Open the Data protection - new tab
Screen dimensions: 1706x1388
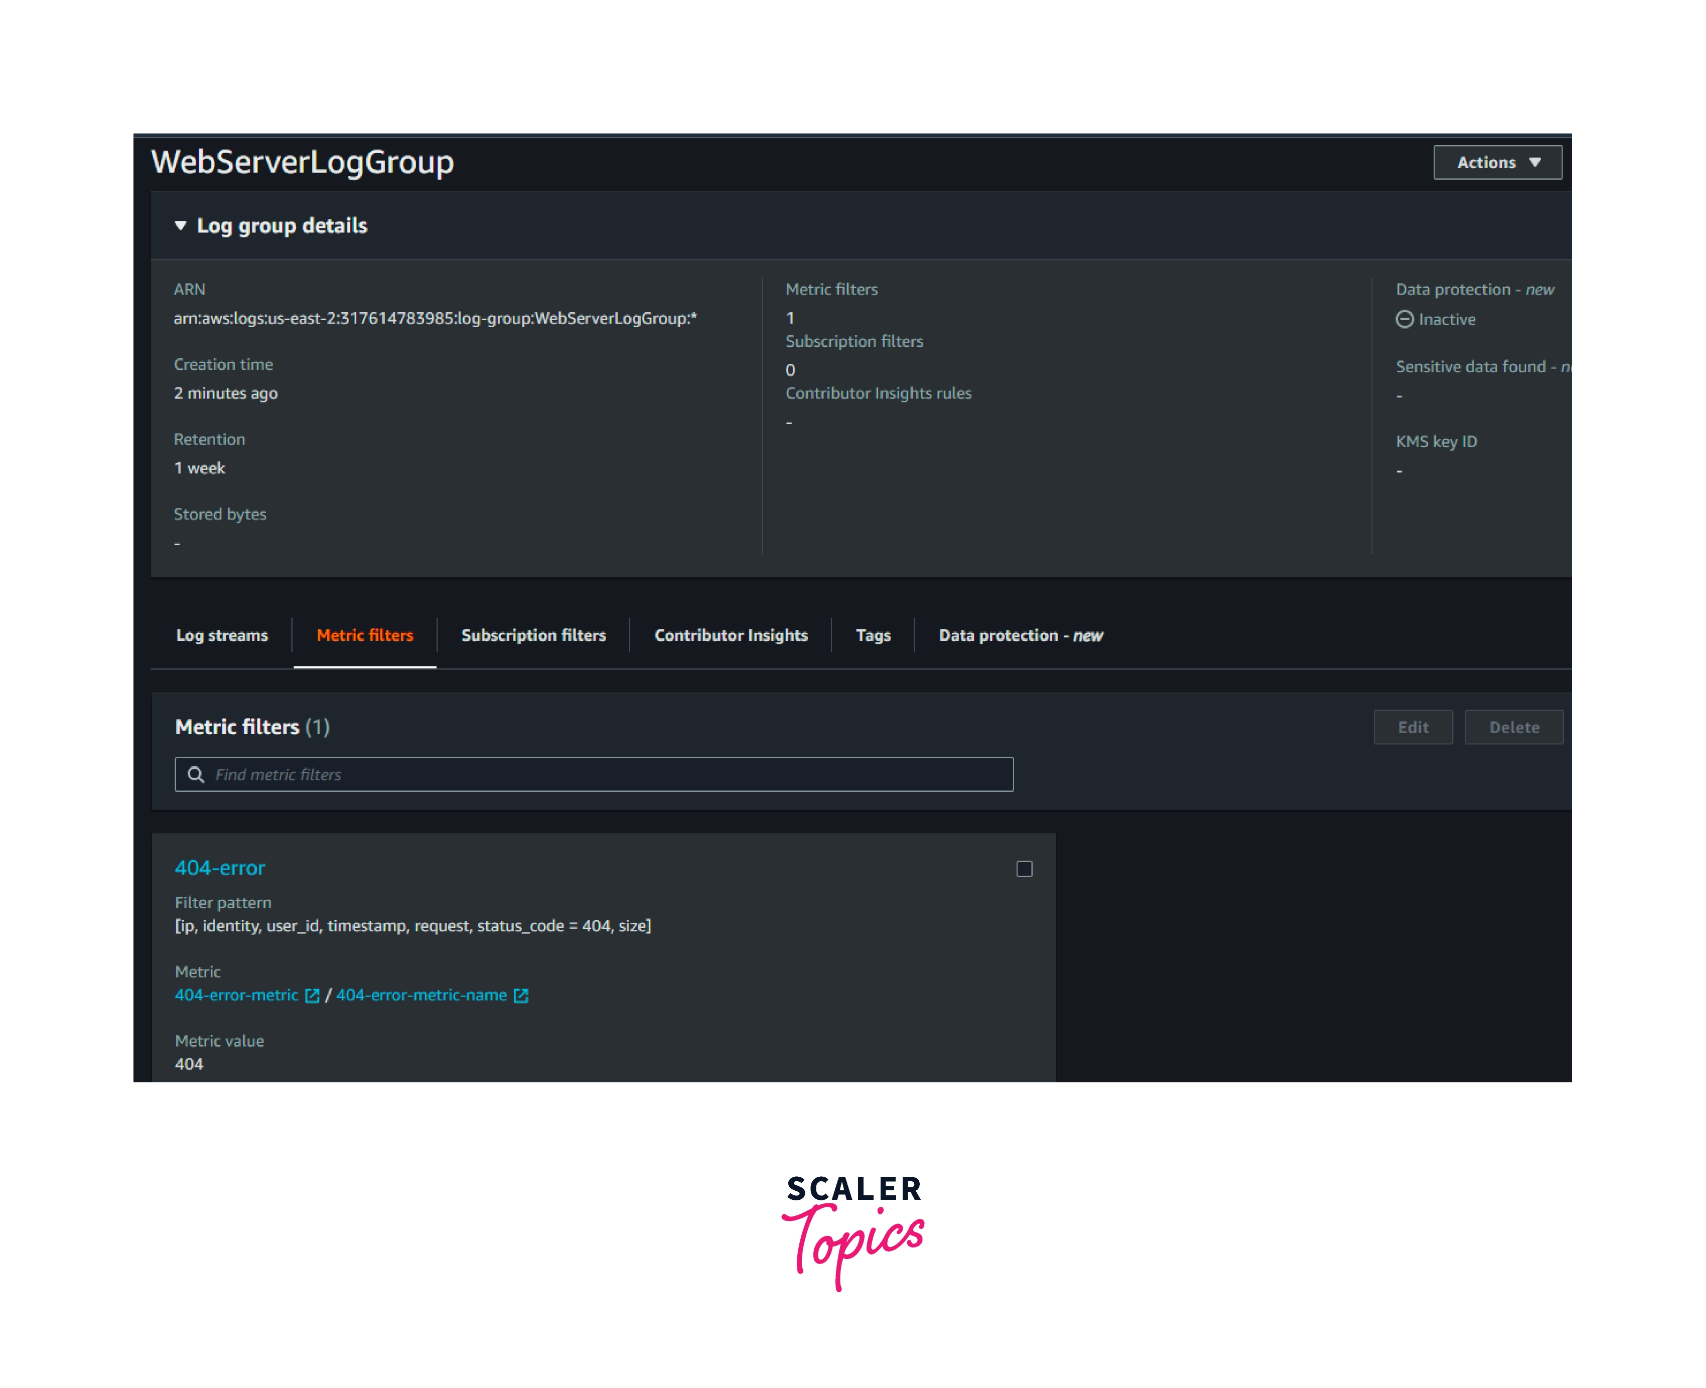click(1020, 636)
